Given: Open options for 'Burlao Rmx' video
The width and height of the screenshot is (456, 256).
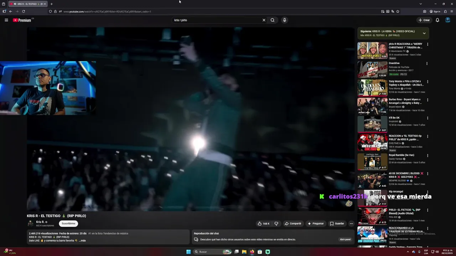Looking at the screenshot, I should tap(427, 100).
